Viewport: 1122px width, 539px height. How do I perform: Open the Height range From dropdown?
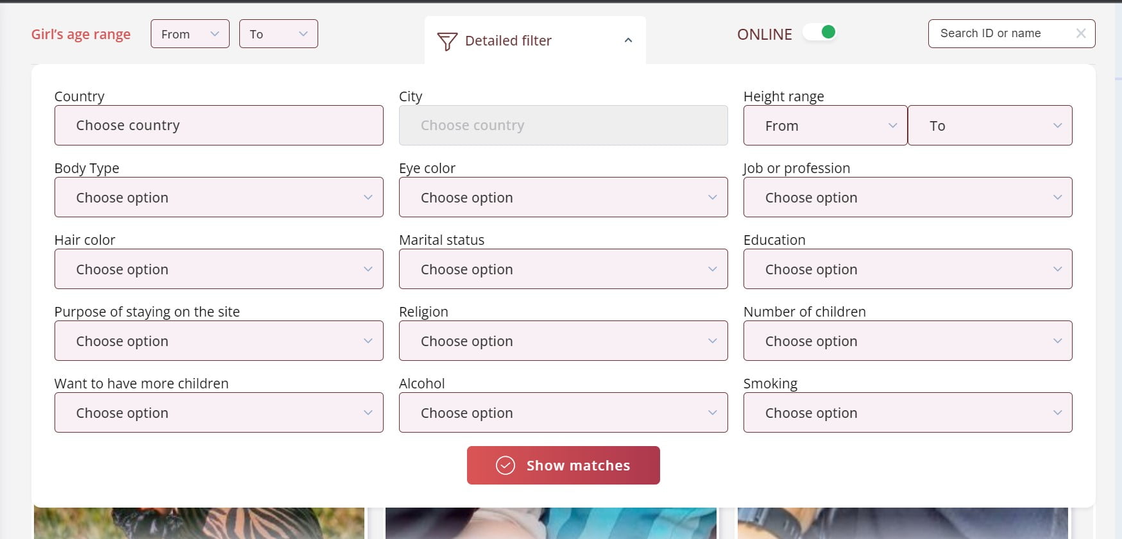point(825,126)
